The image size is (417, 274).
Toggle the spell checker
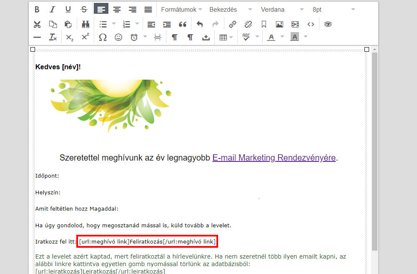tap(246, 37)
